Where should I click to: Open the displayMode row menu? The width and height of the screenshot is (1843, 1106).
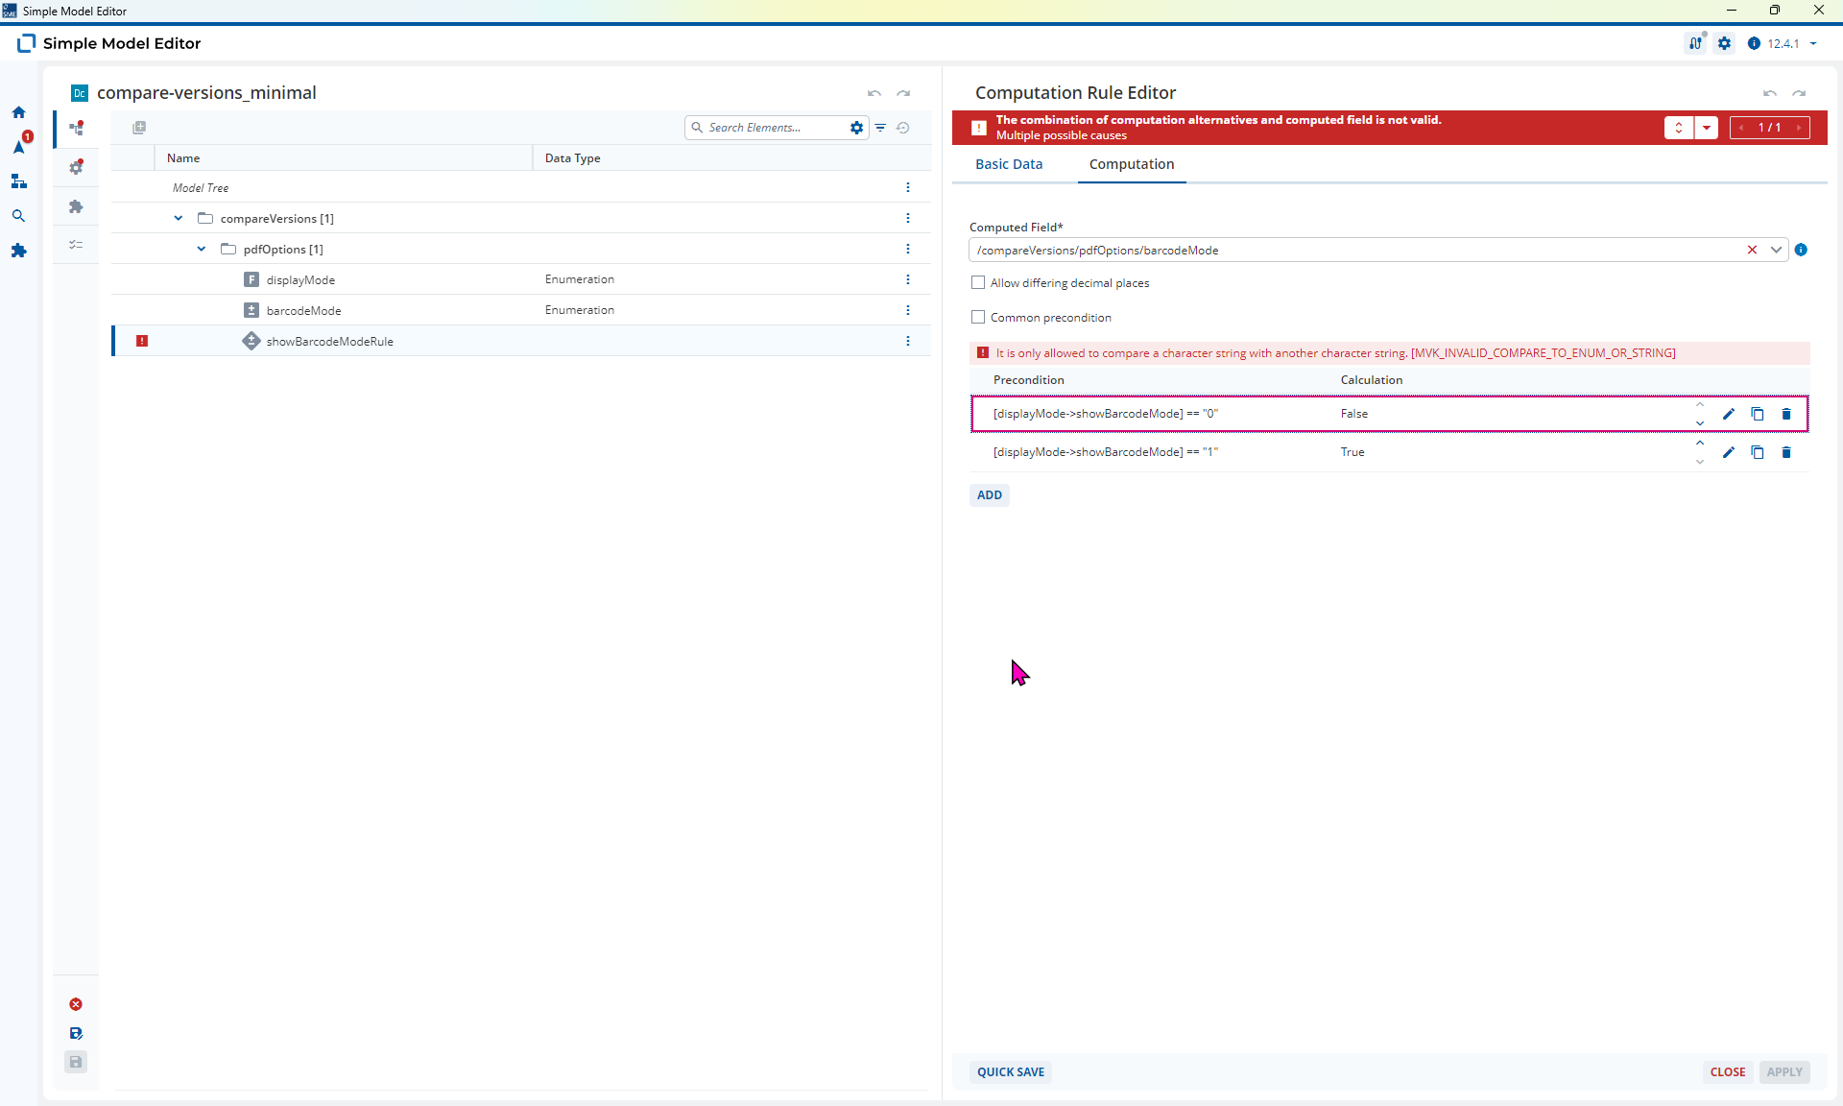(x=907, y=279)
